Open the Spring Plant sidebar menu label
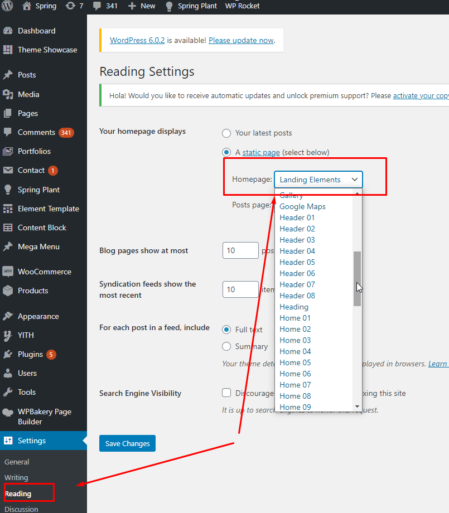449x513 pixels. pos(38,190)
